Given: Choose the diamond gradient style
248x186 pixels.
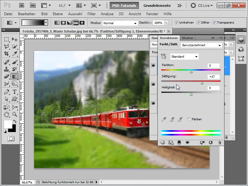Looking at the screenshot, I should (x=82, y=23).
